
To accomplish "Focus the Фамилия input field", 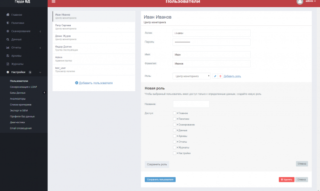I will coord(212,64).
